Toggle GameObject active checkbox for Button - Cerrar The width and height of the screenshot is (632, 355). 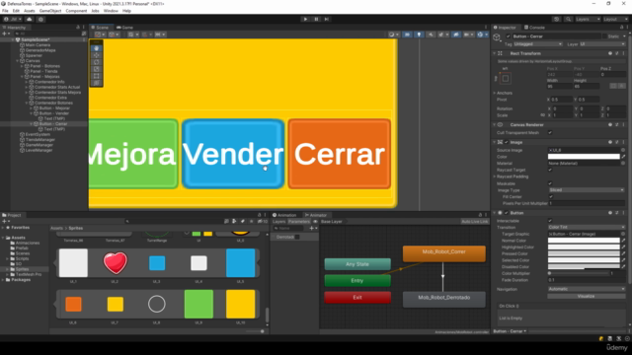click(x=509, y=36)
